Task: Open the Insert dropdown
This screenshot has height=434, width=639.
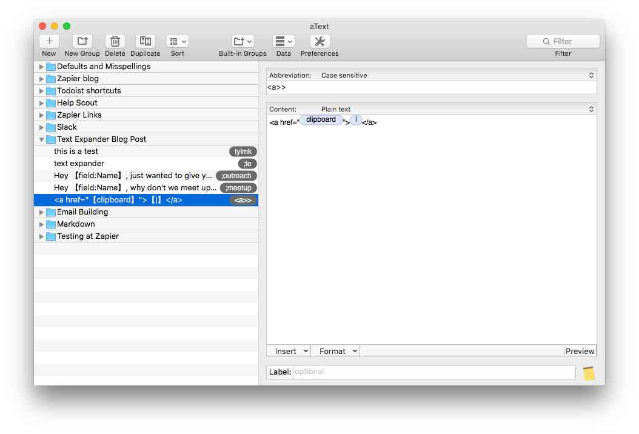Action: tap(289, 351)
